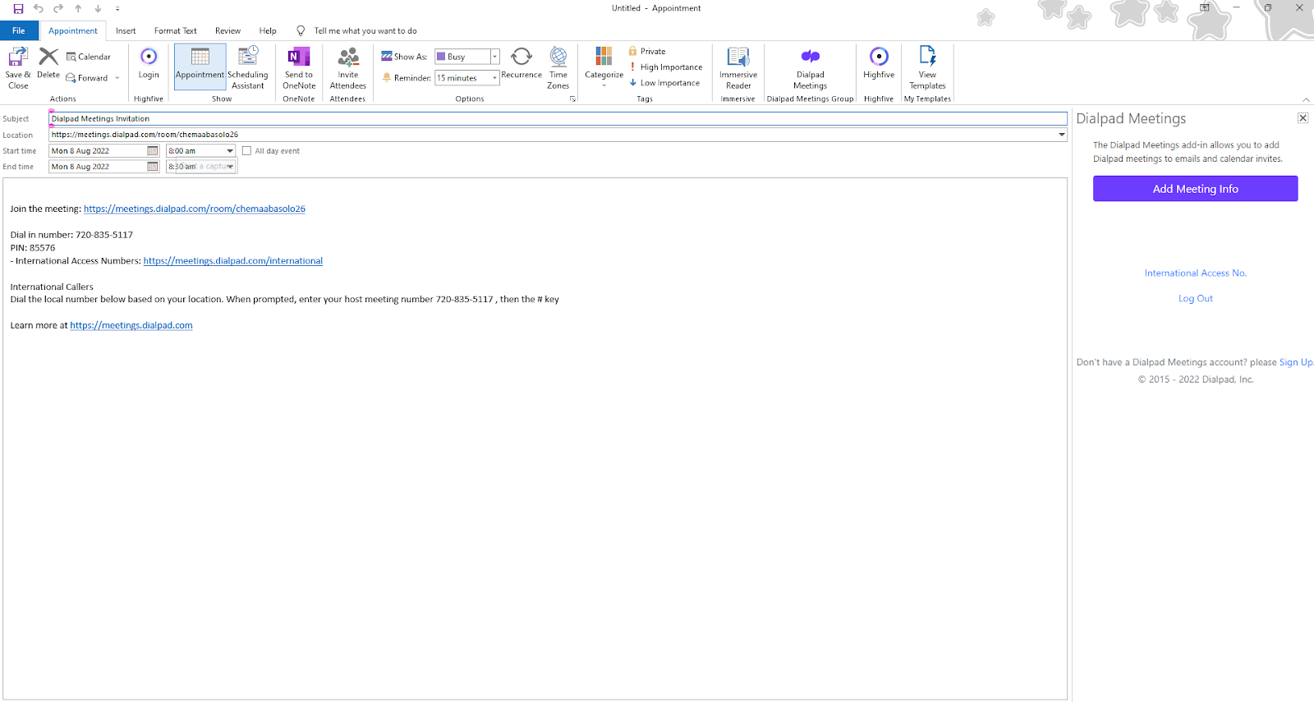This screenshot has width=1314, height=702.
Task: Open the File tab
Action: coord(19,31)
